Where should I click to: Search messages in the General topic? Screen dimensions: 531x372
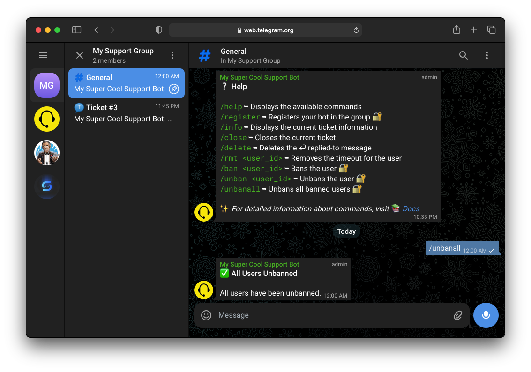463,55
